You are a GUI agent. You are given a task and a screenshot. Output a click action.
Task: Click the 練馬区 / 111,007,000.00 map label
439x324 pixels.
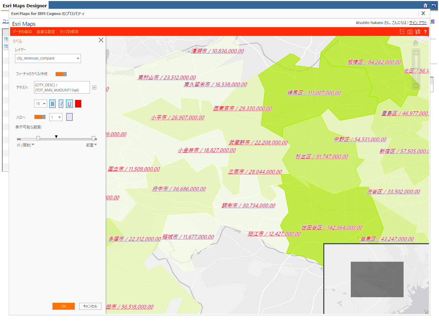[314, 93]
